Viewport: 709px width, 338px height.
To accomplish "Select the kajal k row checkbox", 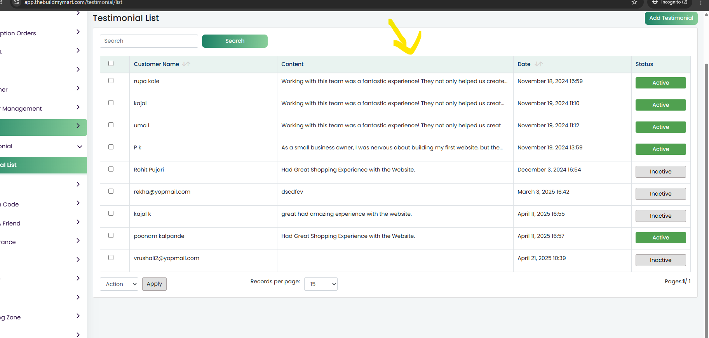I will pyautogui.click(x=111, y=213).
